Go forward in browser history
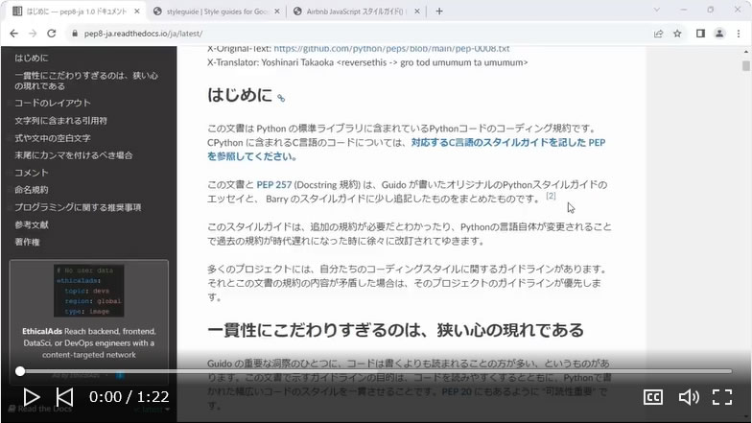 pos(33,34)
